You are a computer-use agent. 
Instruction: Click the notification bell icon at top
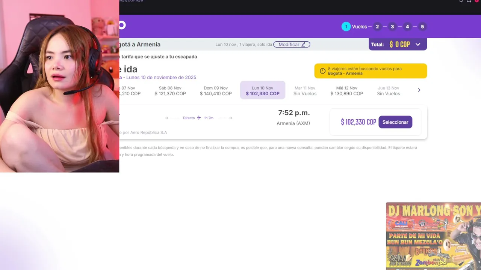tap(461, 1)
